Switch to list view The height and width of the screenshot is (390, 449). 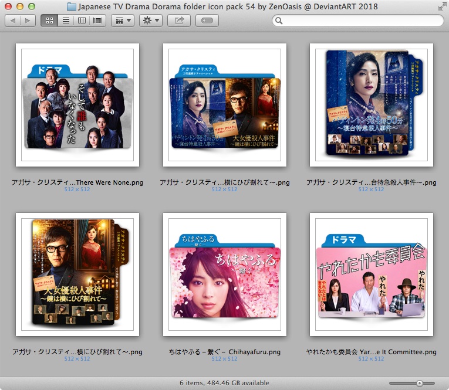[x=66, y=21]
